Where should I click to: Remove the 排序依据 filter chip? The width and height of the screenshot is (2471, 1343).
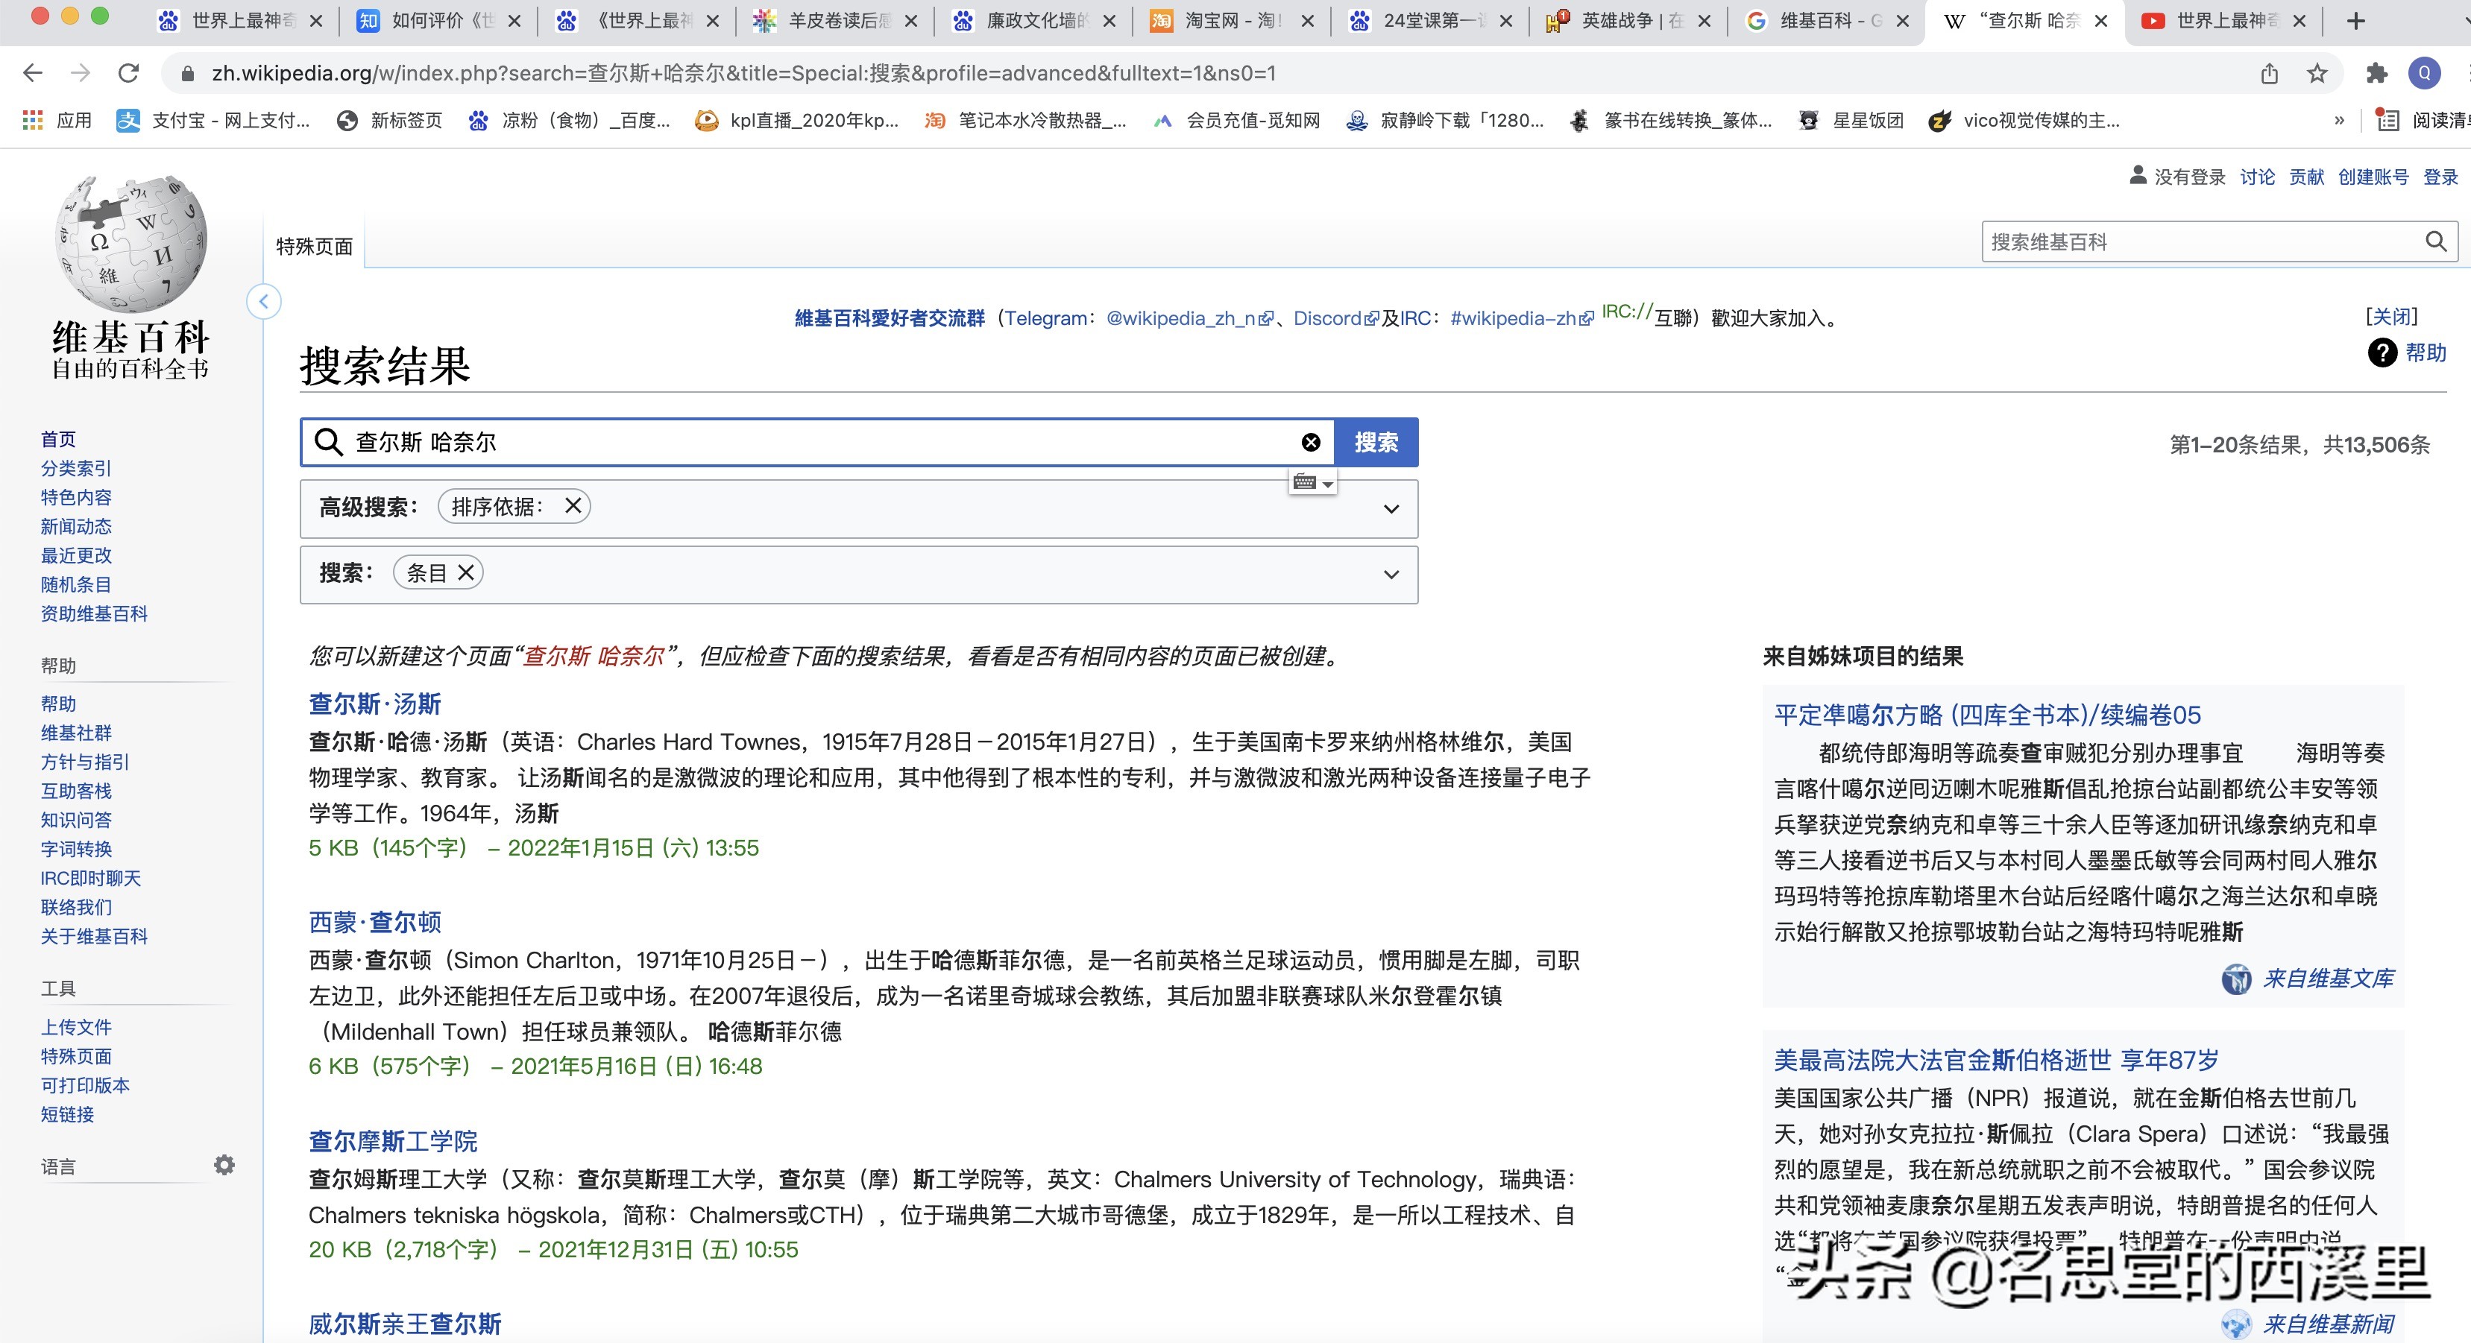tap(573, 506)
